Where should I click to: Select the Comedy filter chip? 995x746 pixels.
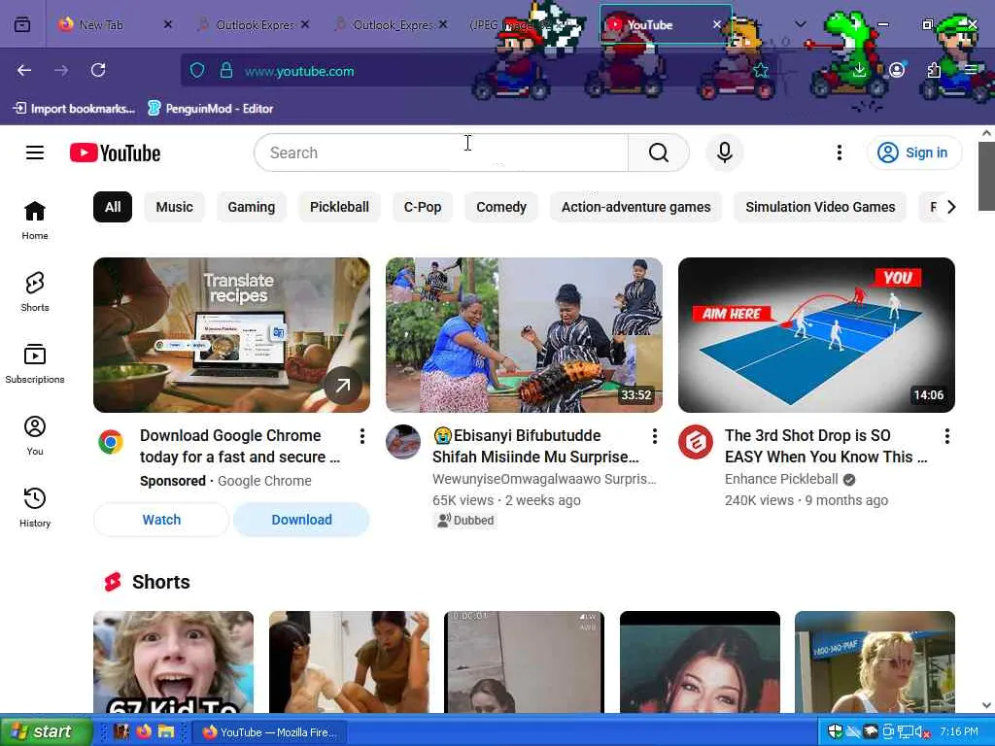(x=501, y=207)
